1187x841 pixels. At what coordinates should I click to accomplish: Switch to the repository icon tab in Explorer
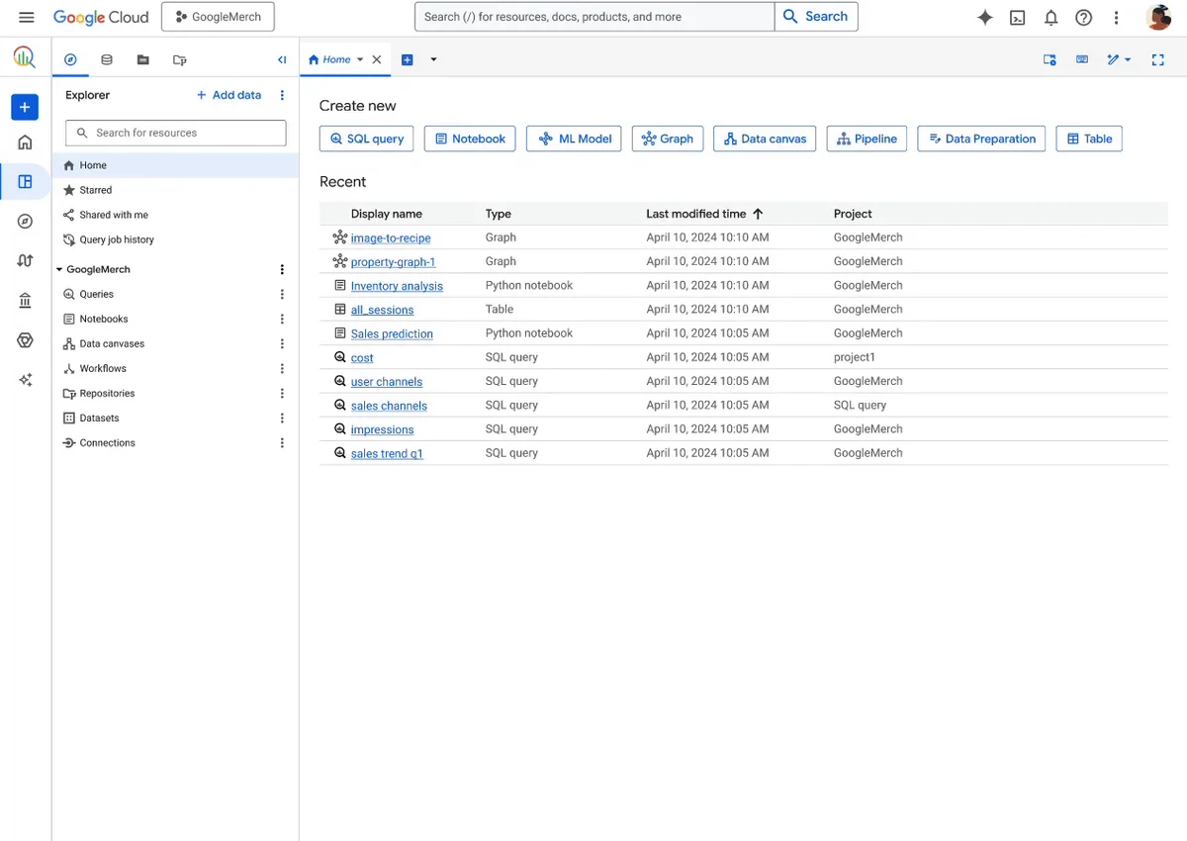click(x=179, y=59)
